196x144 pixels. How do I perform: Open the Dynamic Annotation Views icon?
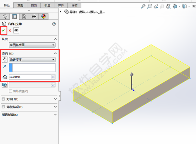[x=168, y=6]
